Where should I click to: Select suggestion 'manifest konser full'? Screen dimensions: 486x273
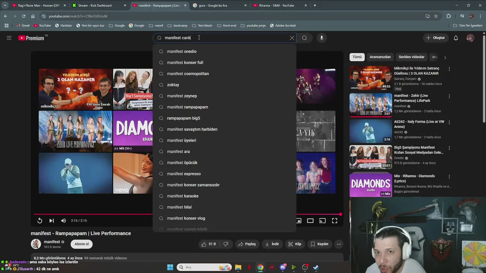click(224, 63)
